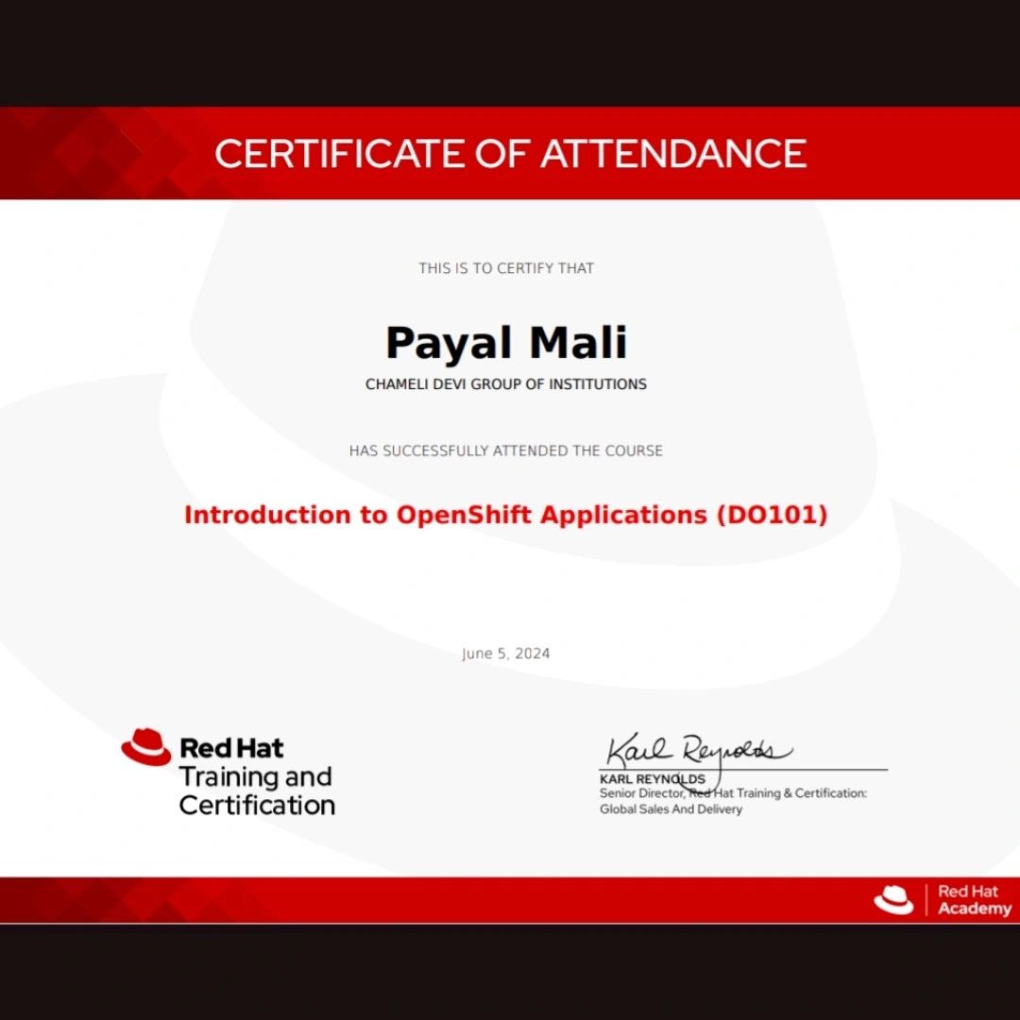Viewport: 1020px width, 1020px height.
Task: Click the Red Hat fedora logo near Training and Certification
Action: 148,747
